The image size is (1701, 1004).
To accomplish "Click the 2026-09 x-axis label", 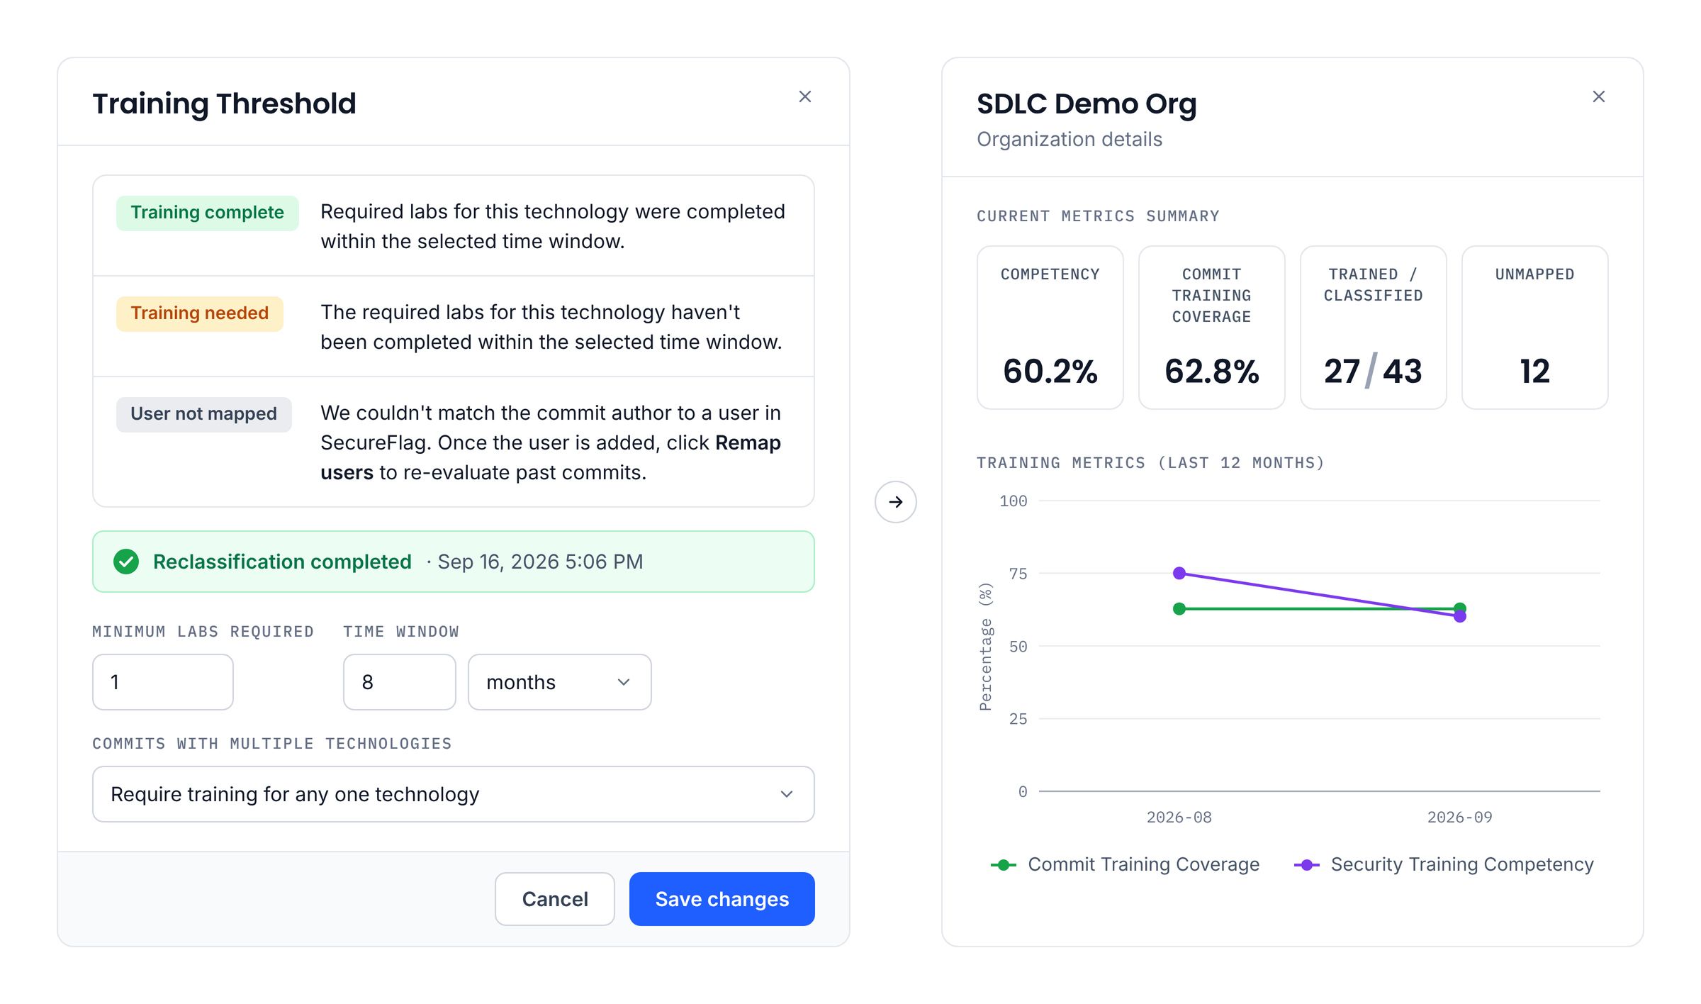I will click(x=1459, y=818).
